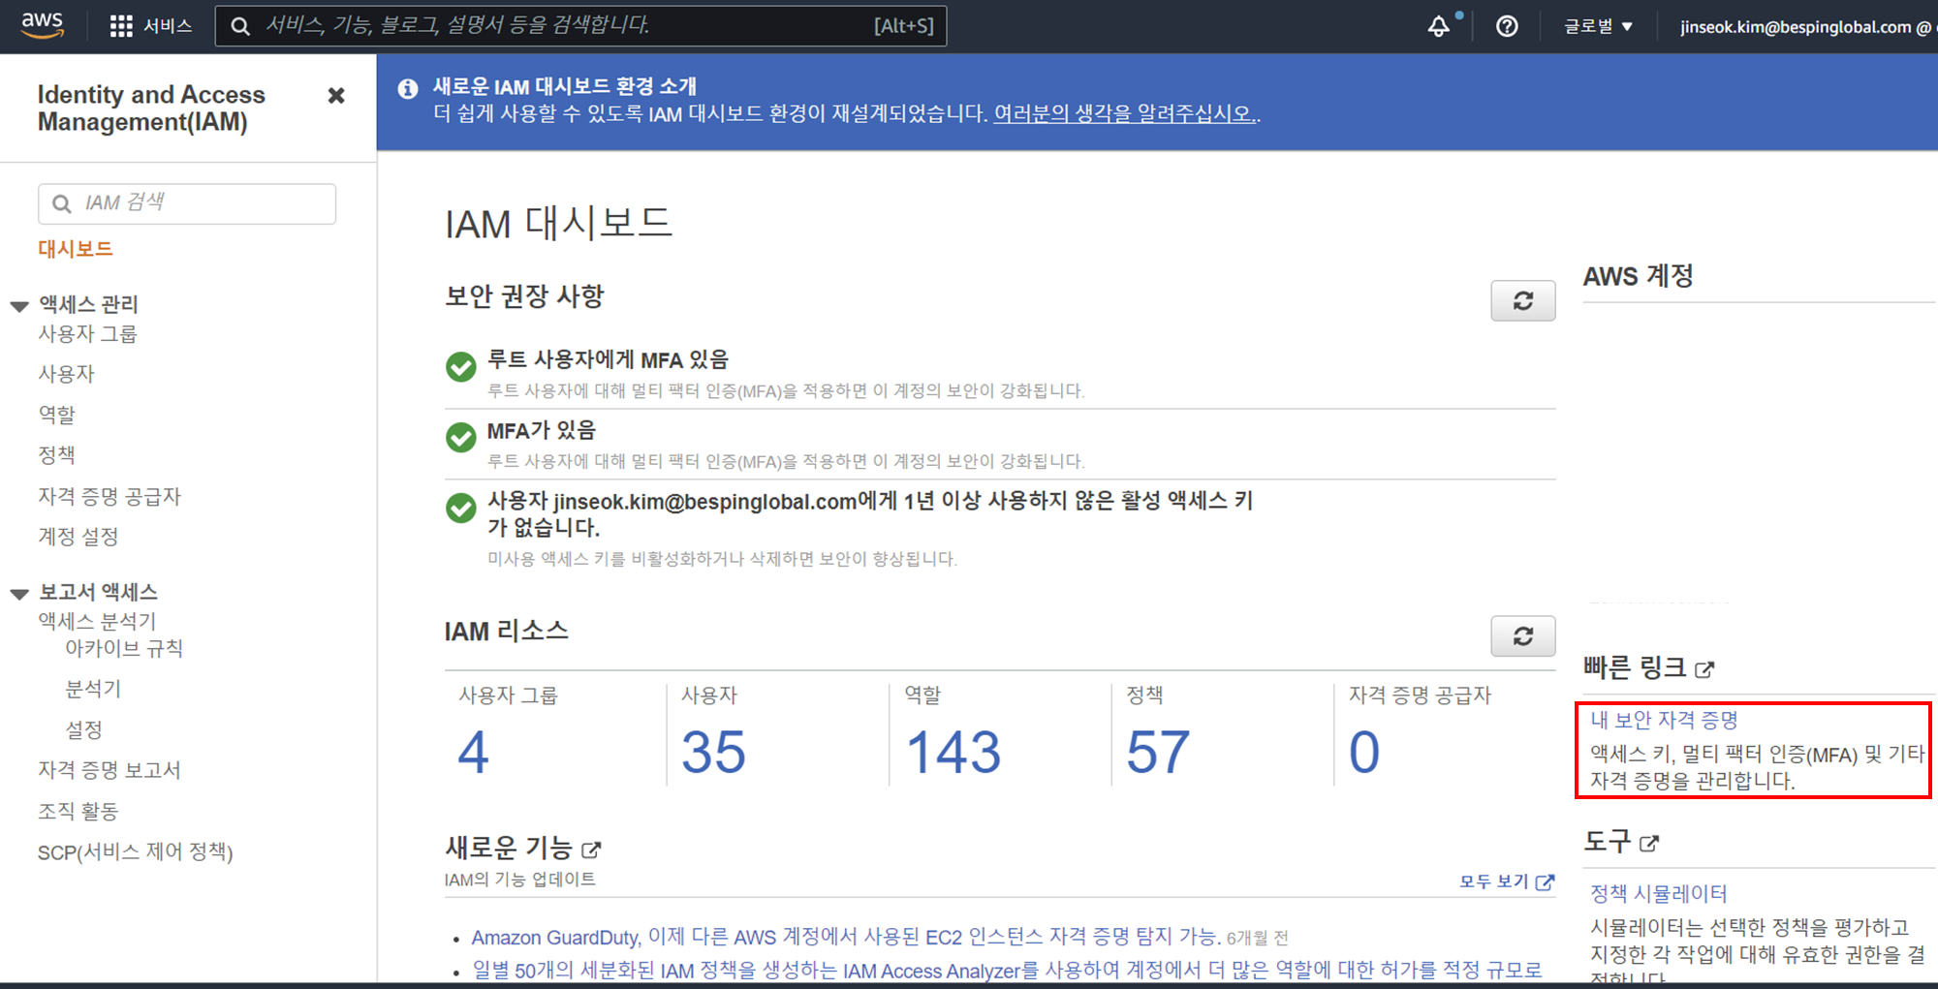Open the AWS home logo
Viewport: 1938px width, 989px height.
coord(43,25)
